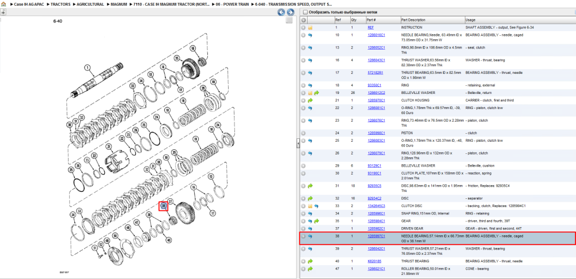Select callout 35 gear in diagram
The image size is (576, 279).
click(177, 58)
